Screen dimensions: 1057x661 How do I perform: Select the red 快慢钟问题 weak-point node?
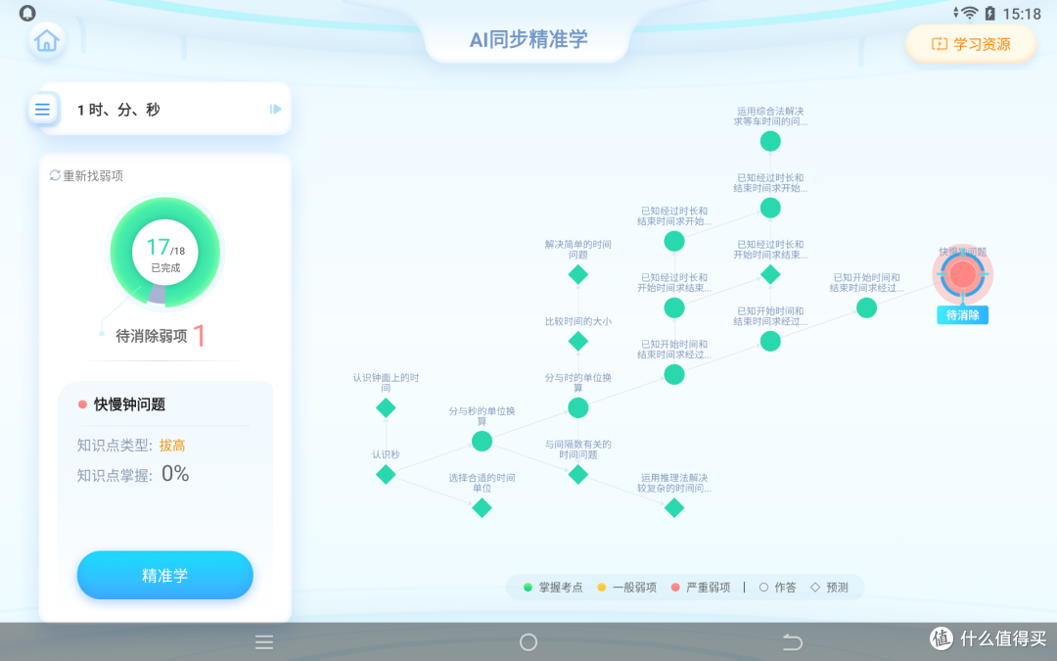point(963,274)
